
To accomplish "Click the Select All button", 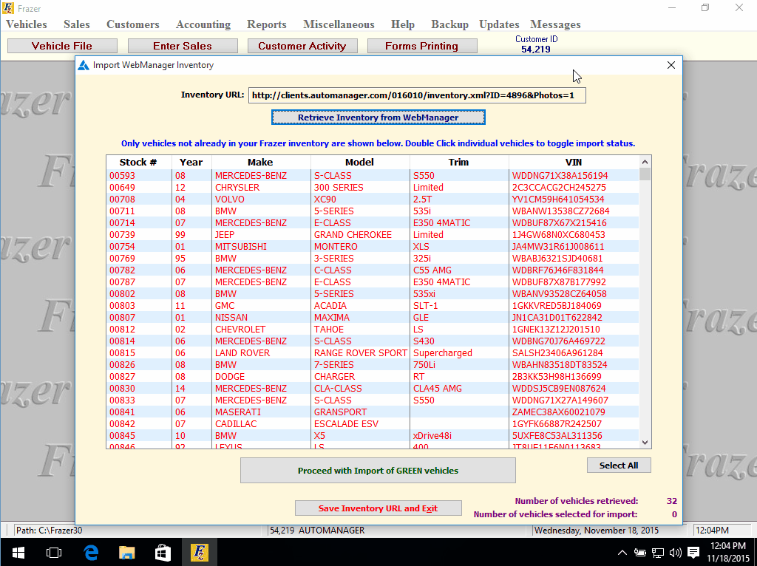I will click(x=619, y=466).
